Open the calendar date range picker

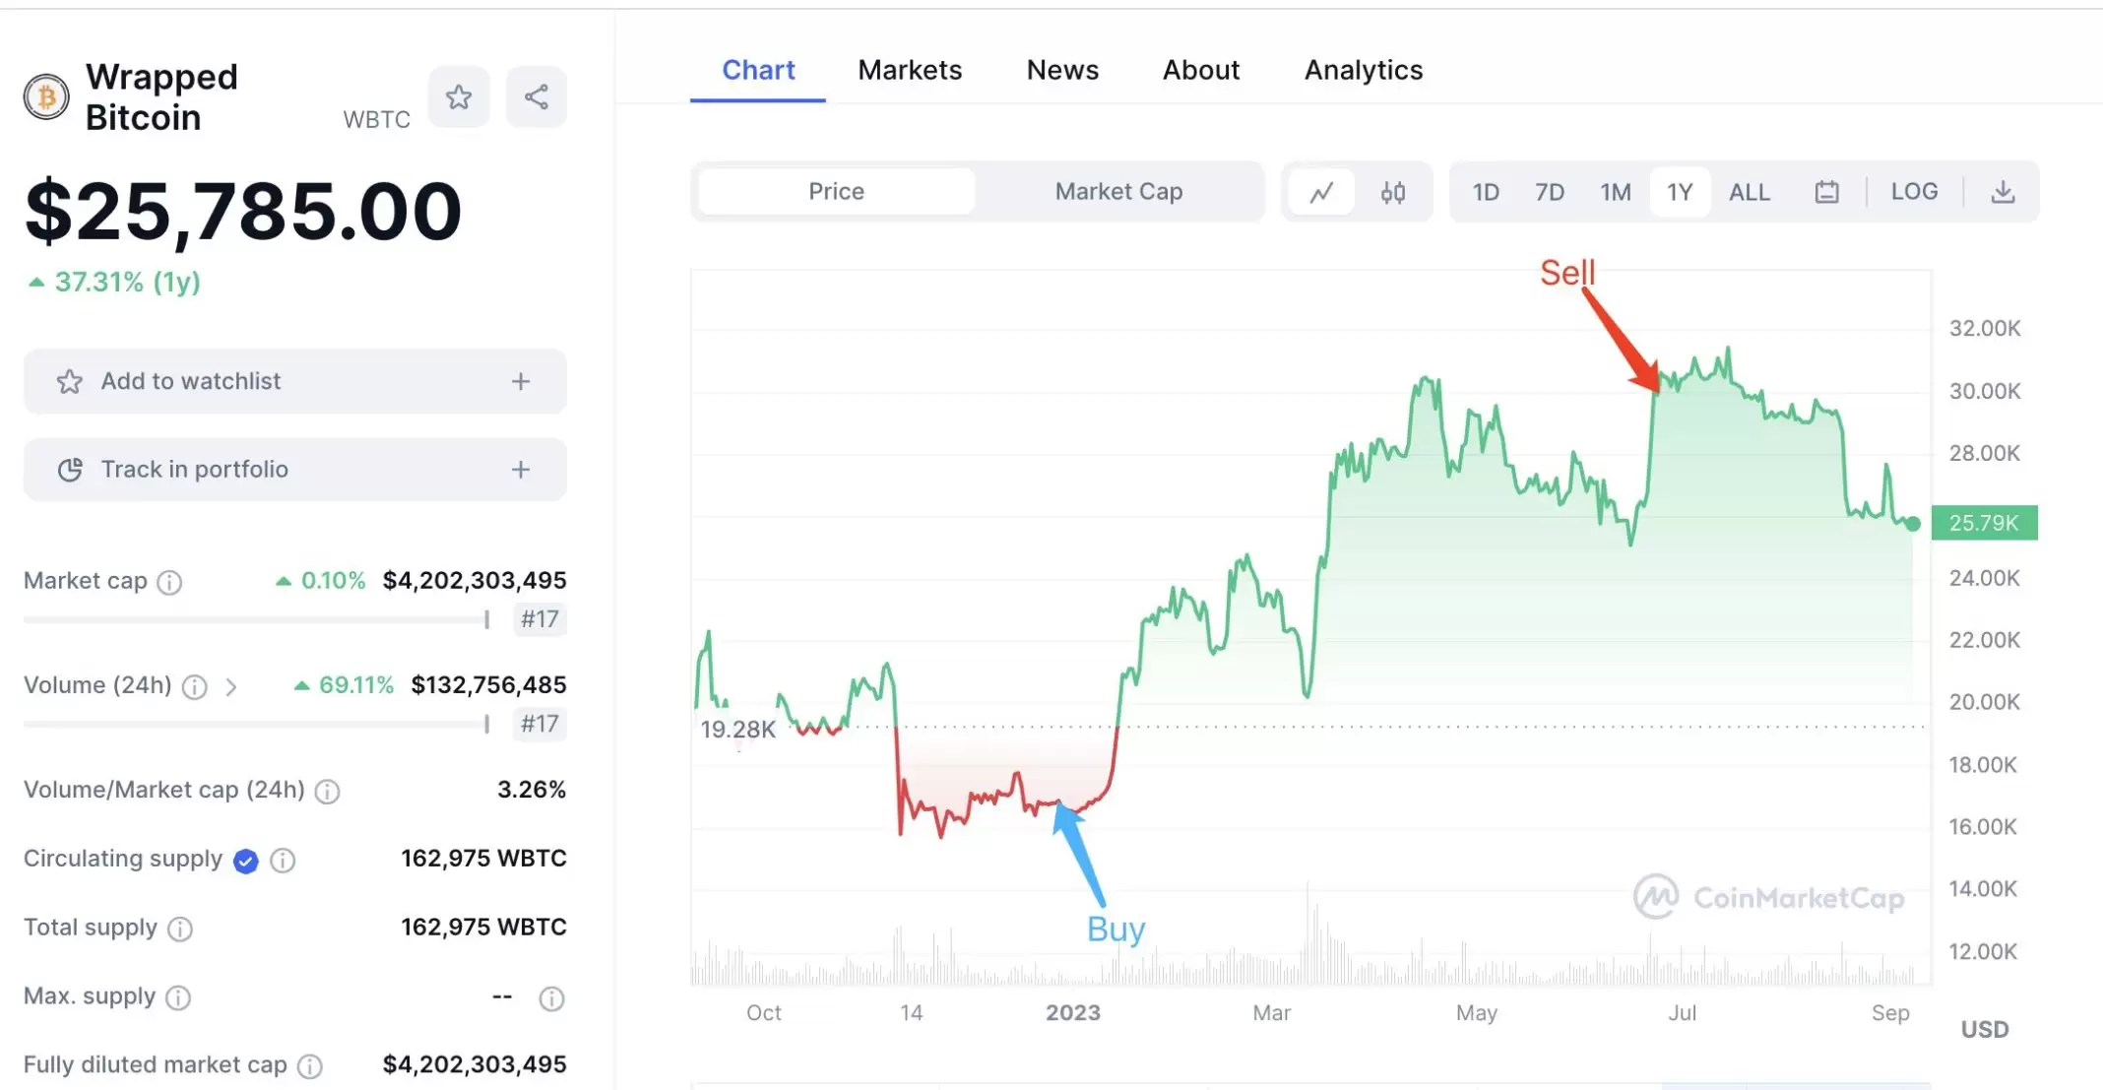[x=1826, y=192]
